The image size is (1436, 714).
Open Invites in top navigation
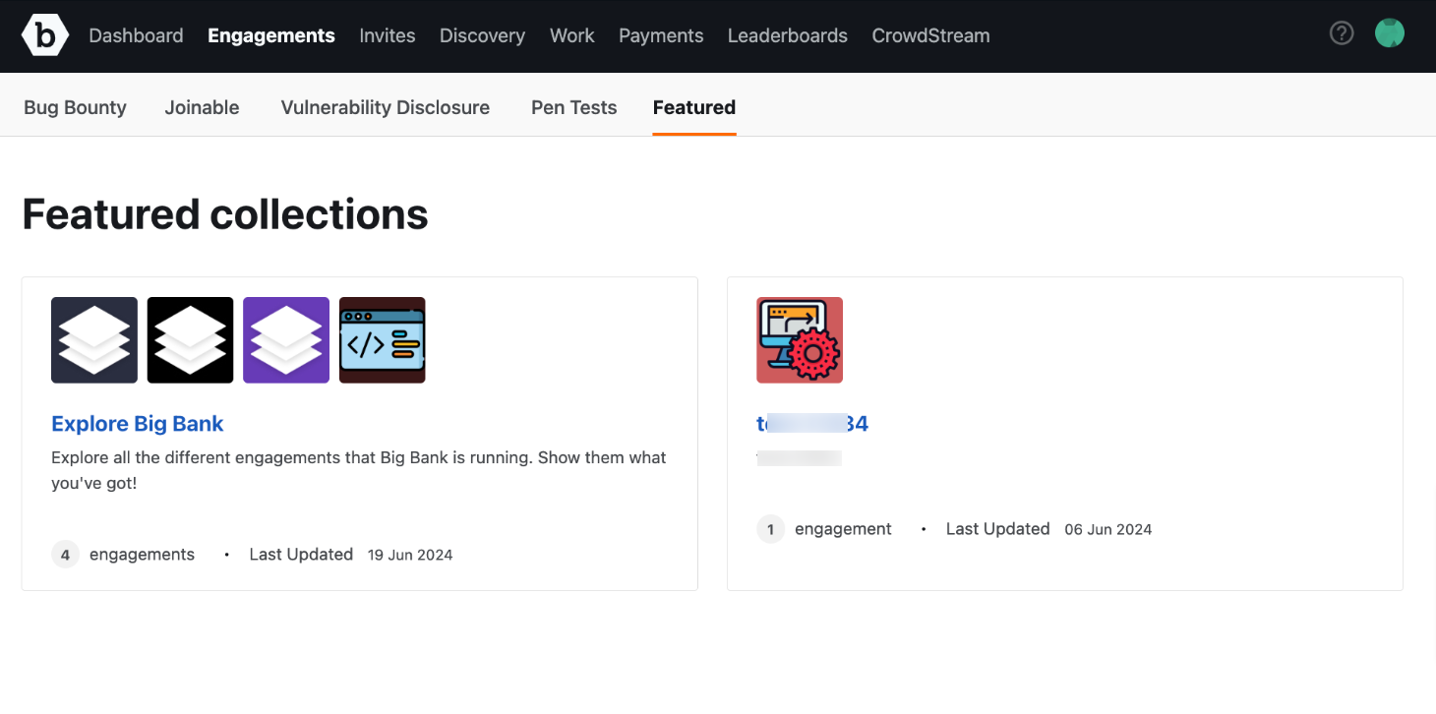388,35
